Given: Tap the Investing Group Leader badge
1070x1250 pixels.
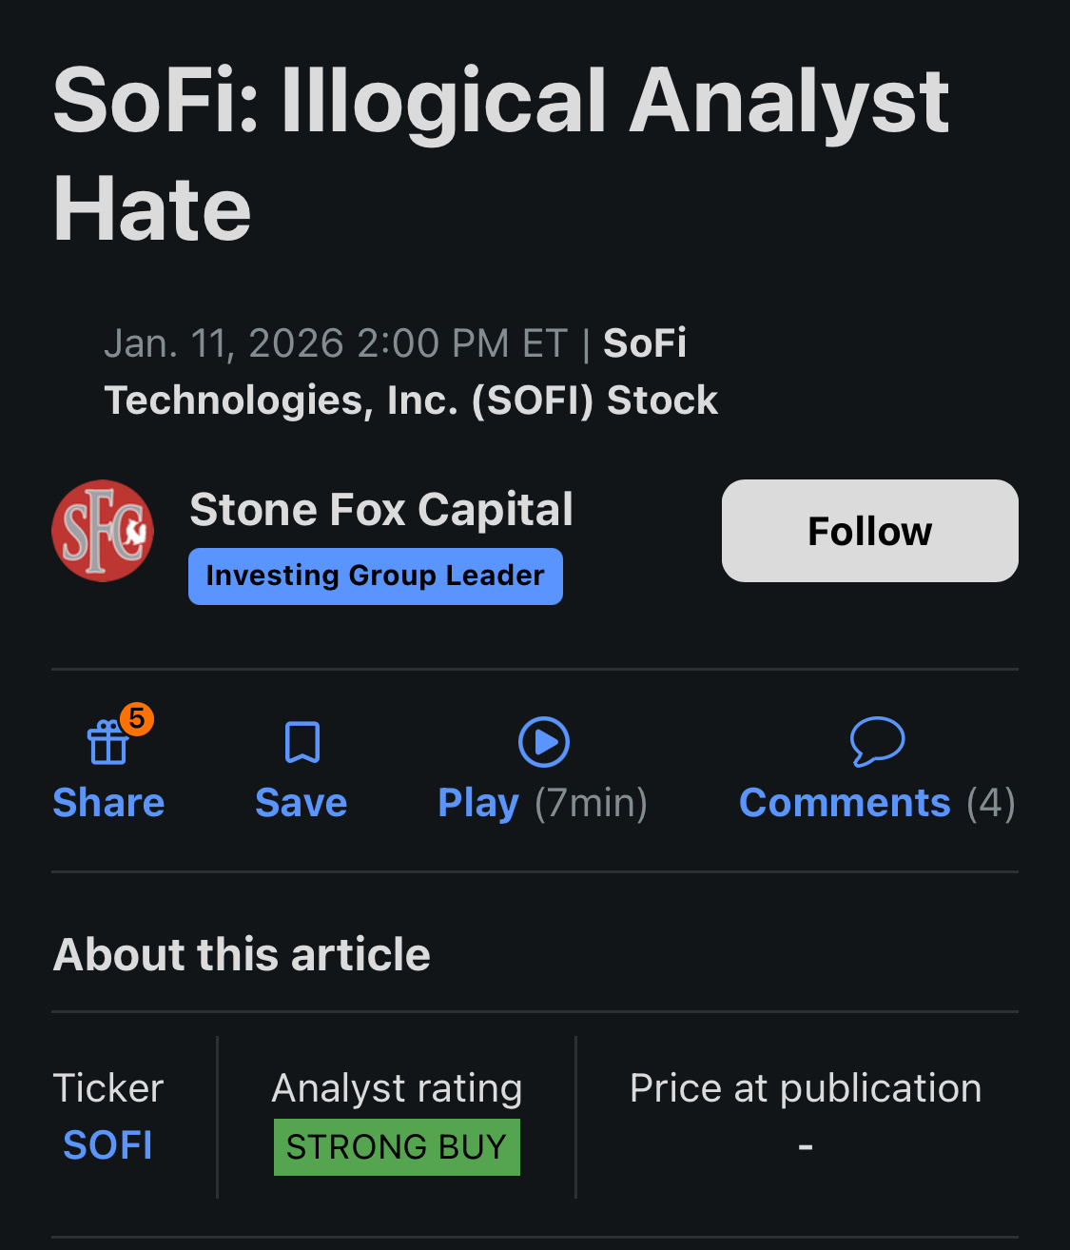Looking at the screenshot, I should pyautogui.click(x=376, y=576).
